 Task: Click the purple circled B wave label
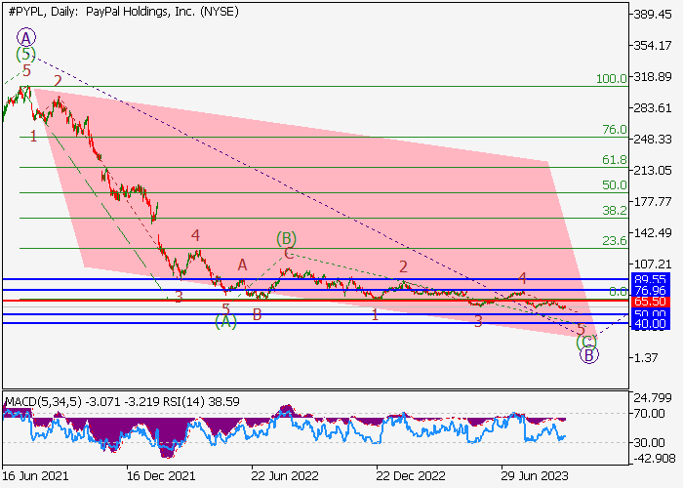tap(589, 355)
